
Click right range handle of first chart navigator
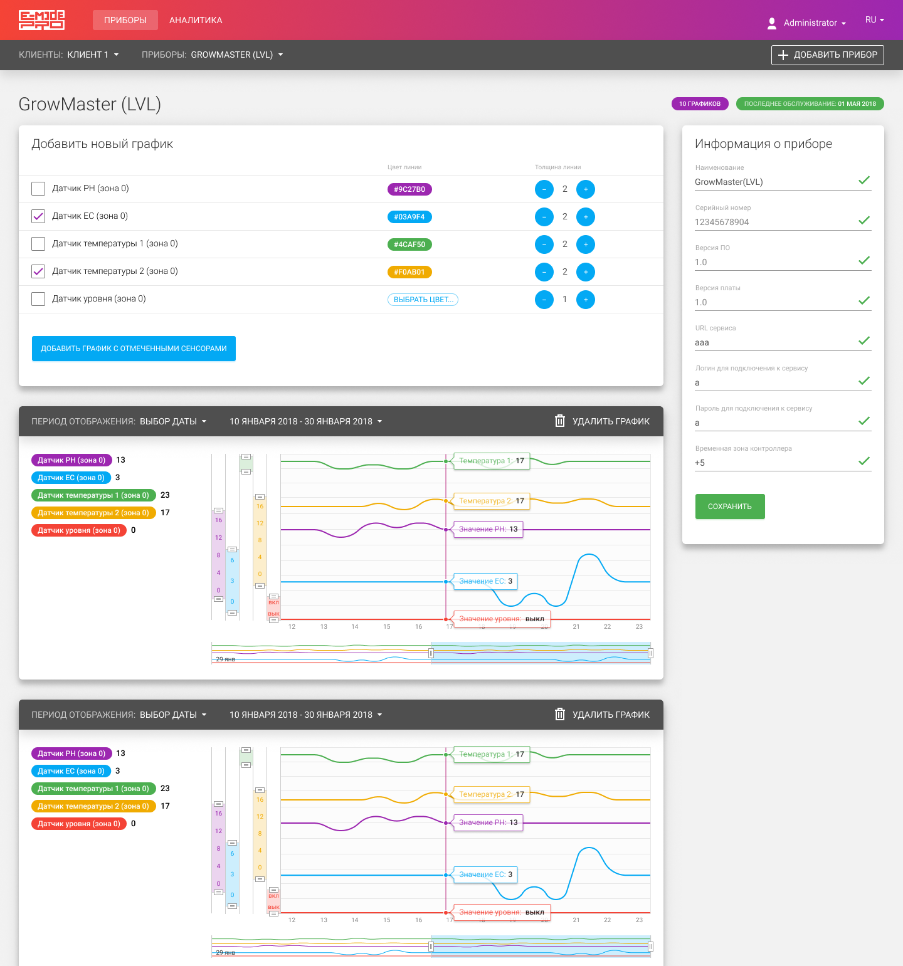[x=650, y=653]
